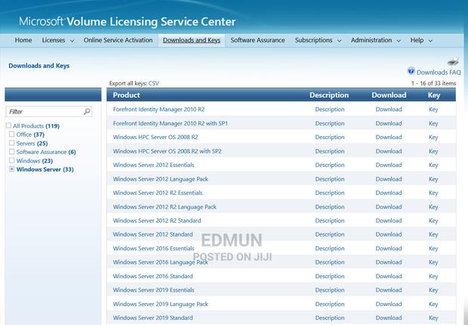Get Key for Windows Server 2019 Standard
Image resolution: width=468 pixels, height=325 pixels.
(433, 318)
